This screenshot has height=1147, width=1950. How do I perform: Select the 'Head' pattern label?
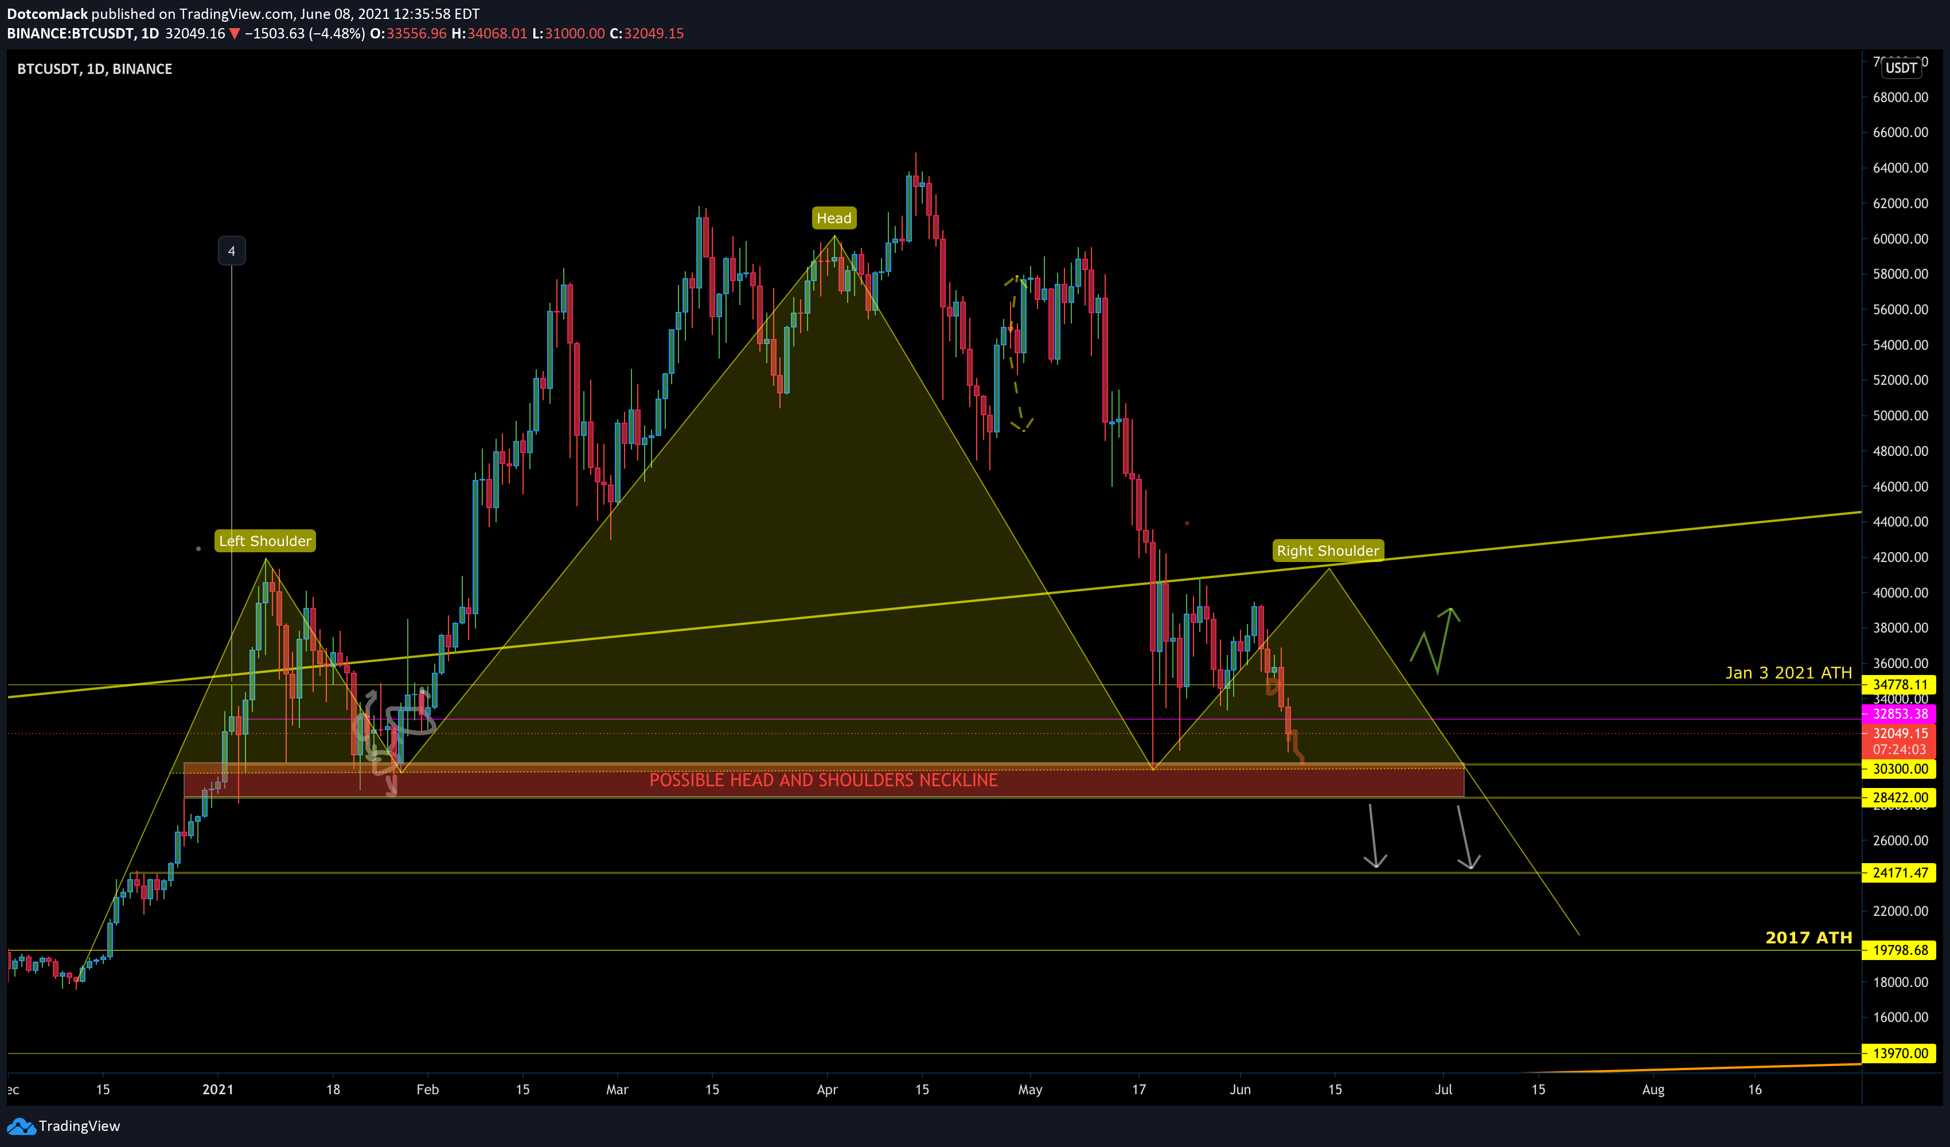click(833, 219)
